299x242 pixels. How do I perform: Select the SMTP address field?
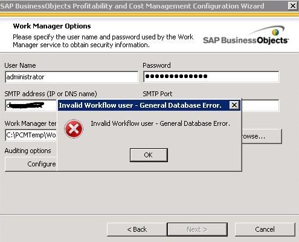pyautogui.click(x=31, y=105)
